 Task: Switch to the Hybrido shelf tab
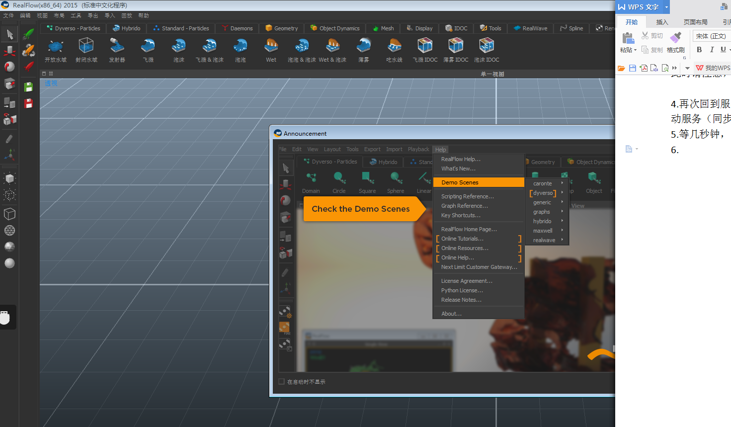127,28
